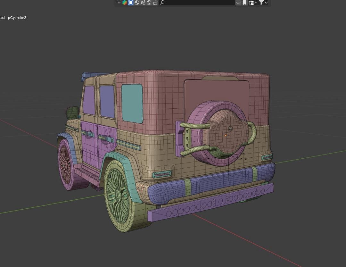
Task: Click the pCylinder2 object name text
Action: [13, 18]
